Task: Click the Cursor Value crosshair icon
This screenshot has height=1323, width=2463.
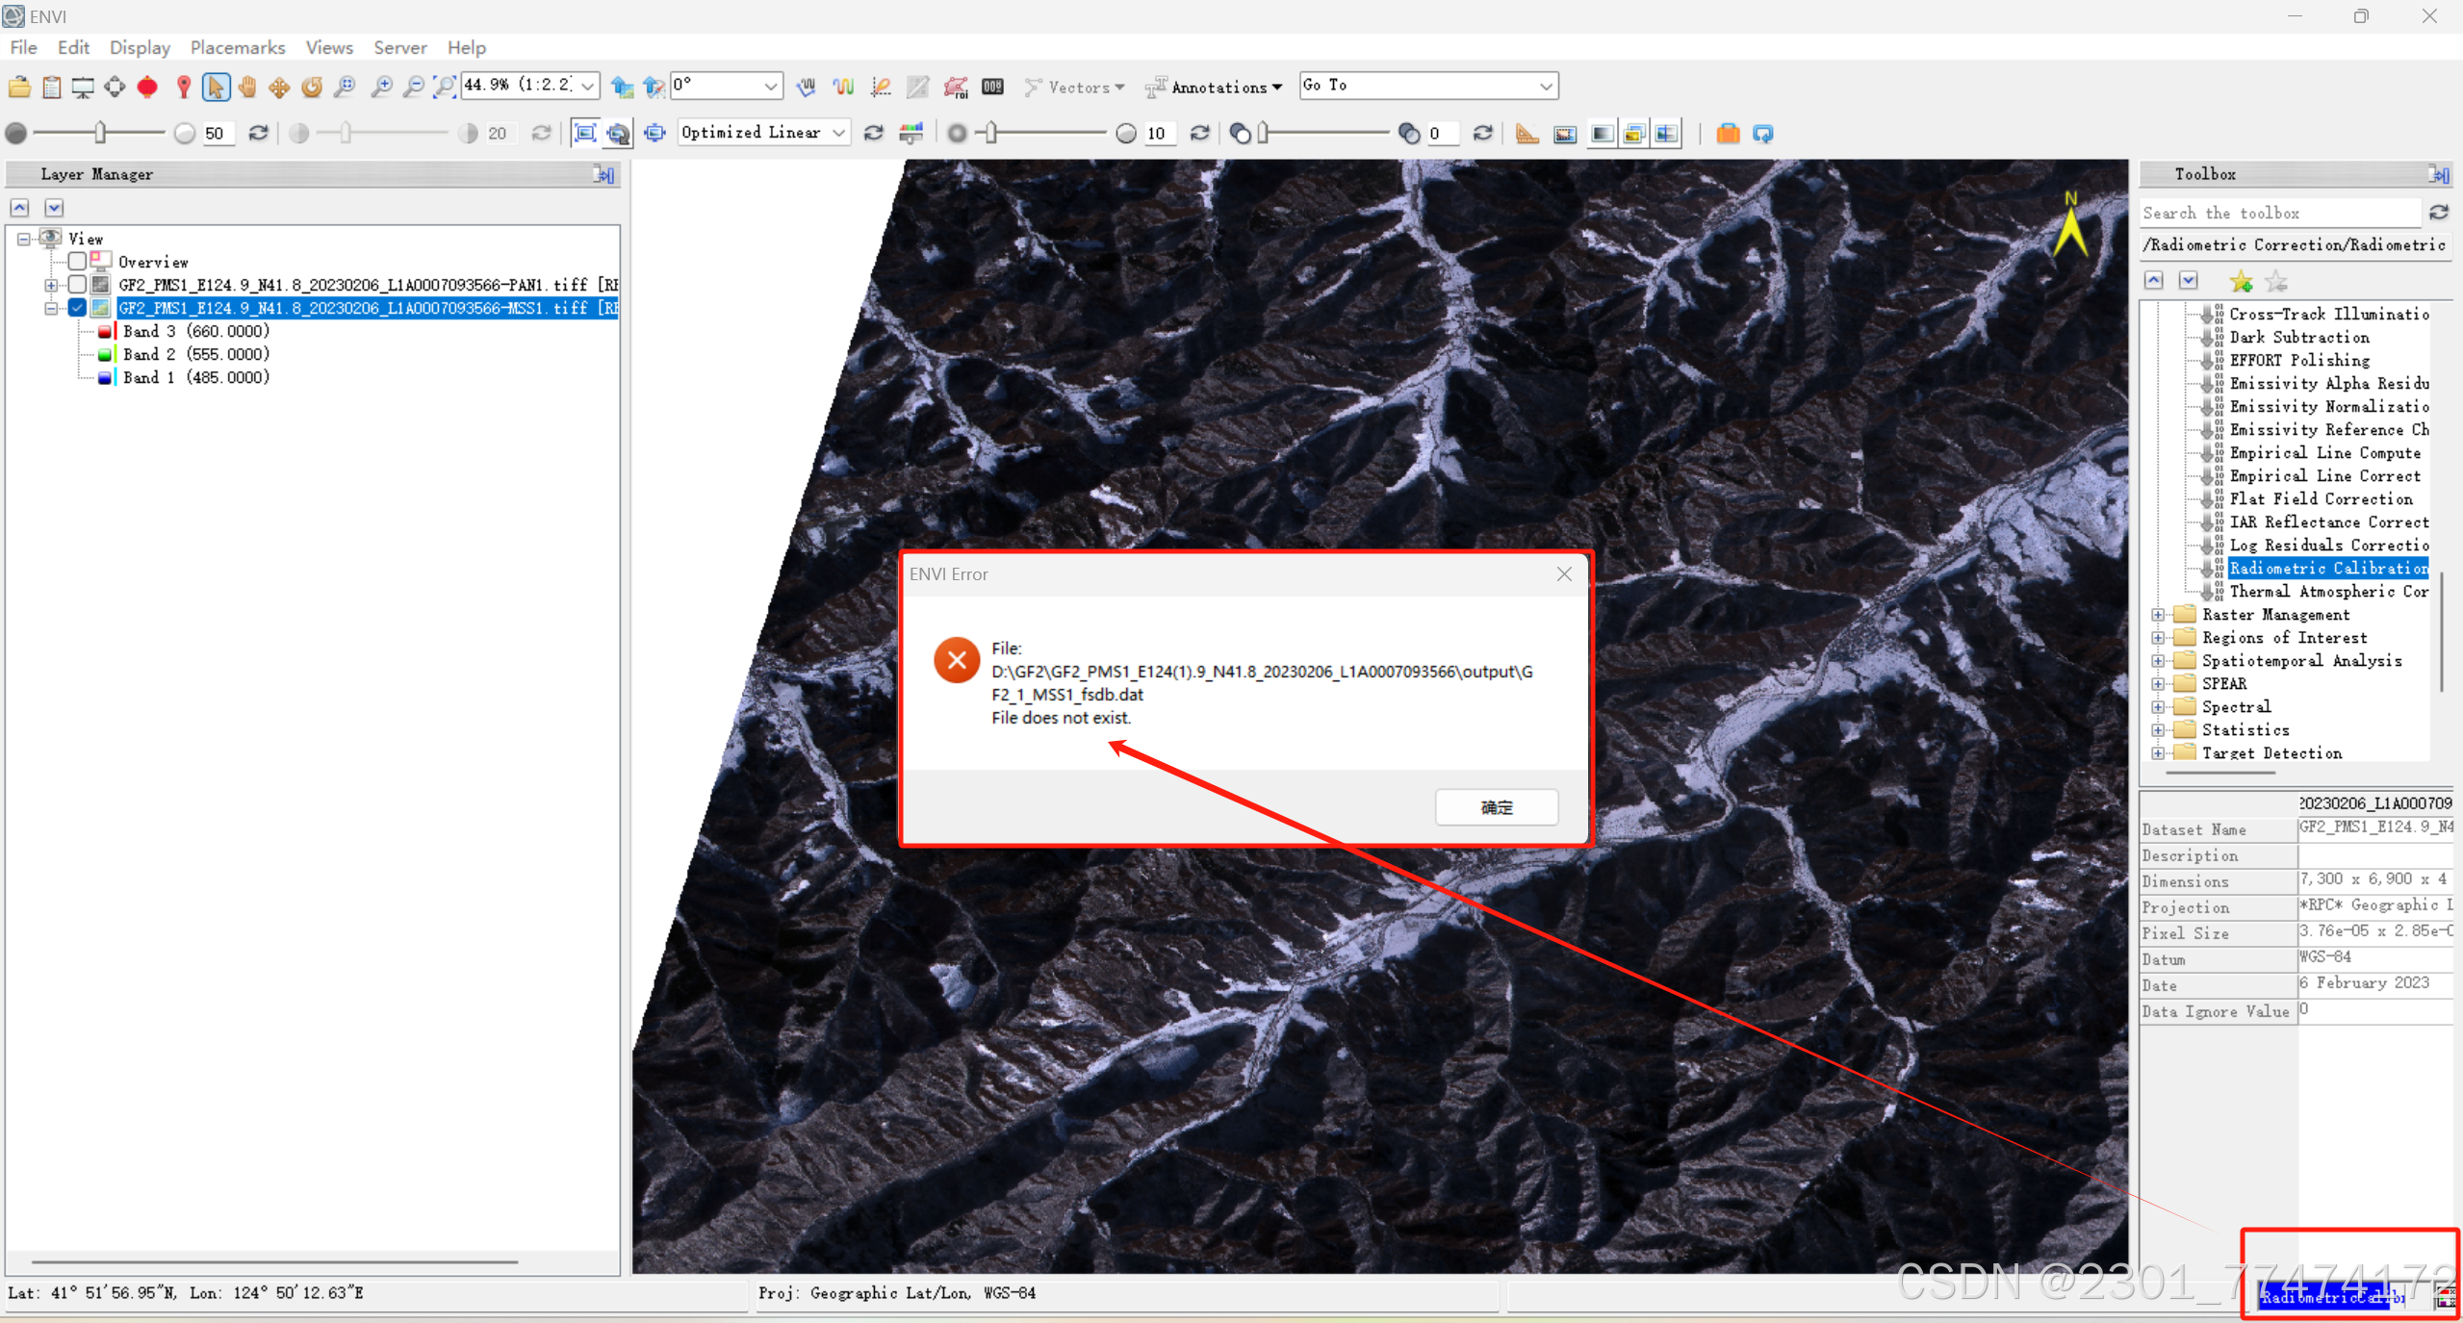Action: click(115, 88)
